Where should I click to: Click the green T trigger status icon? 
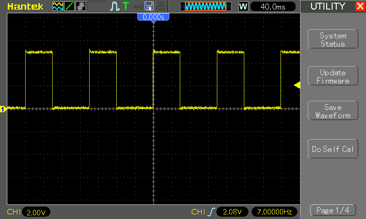click(x=126, y=6)
